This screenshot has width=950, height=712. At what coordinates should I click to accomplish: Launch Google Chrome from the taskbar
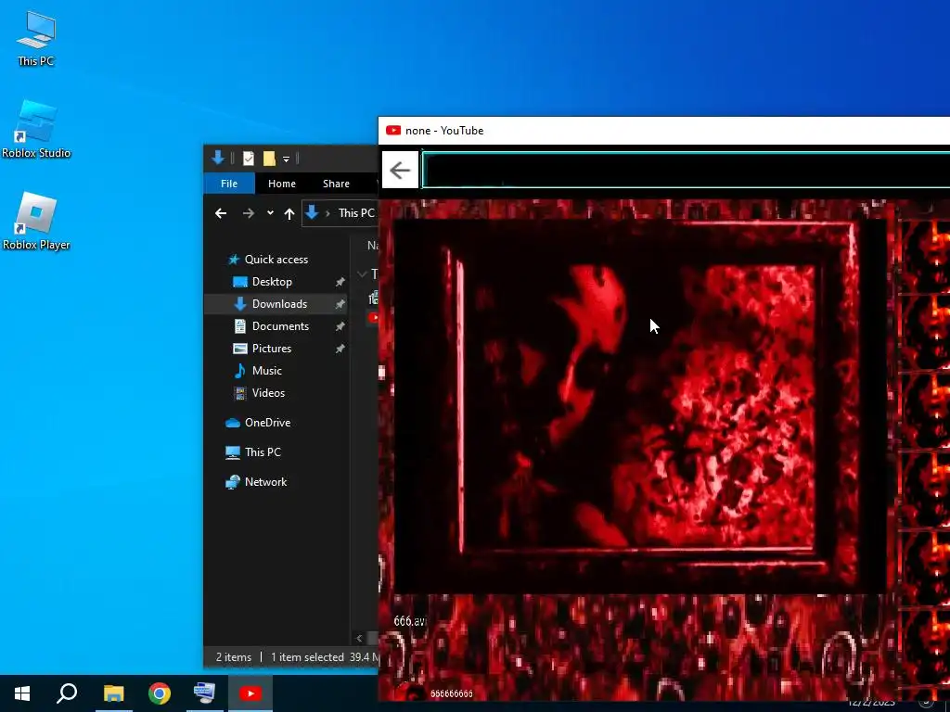[160, 693]
